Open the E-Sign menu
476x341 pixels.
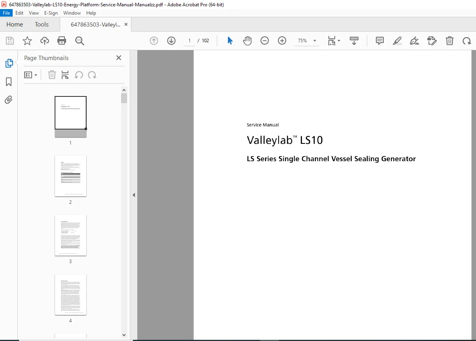51,13
